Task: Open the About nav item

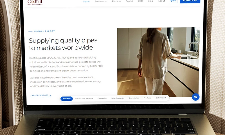Action: coord(161,1)
